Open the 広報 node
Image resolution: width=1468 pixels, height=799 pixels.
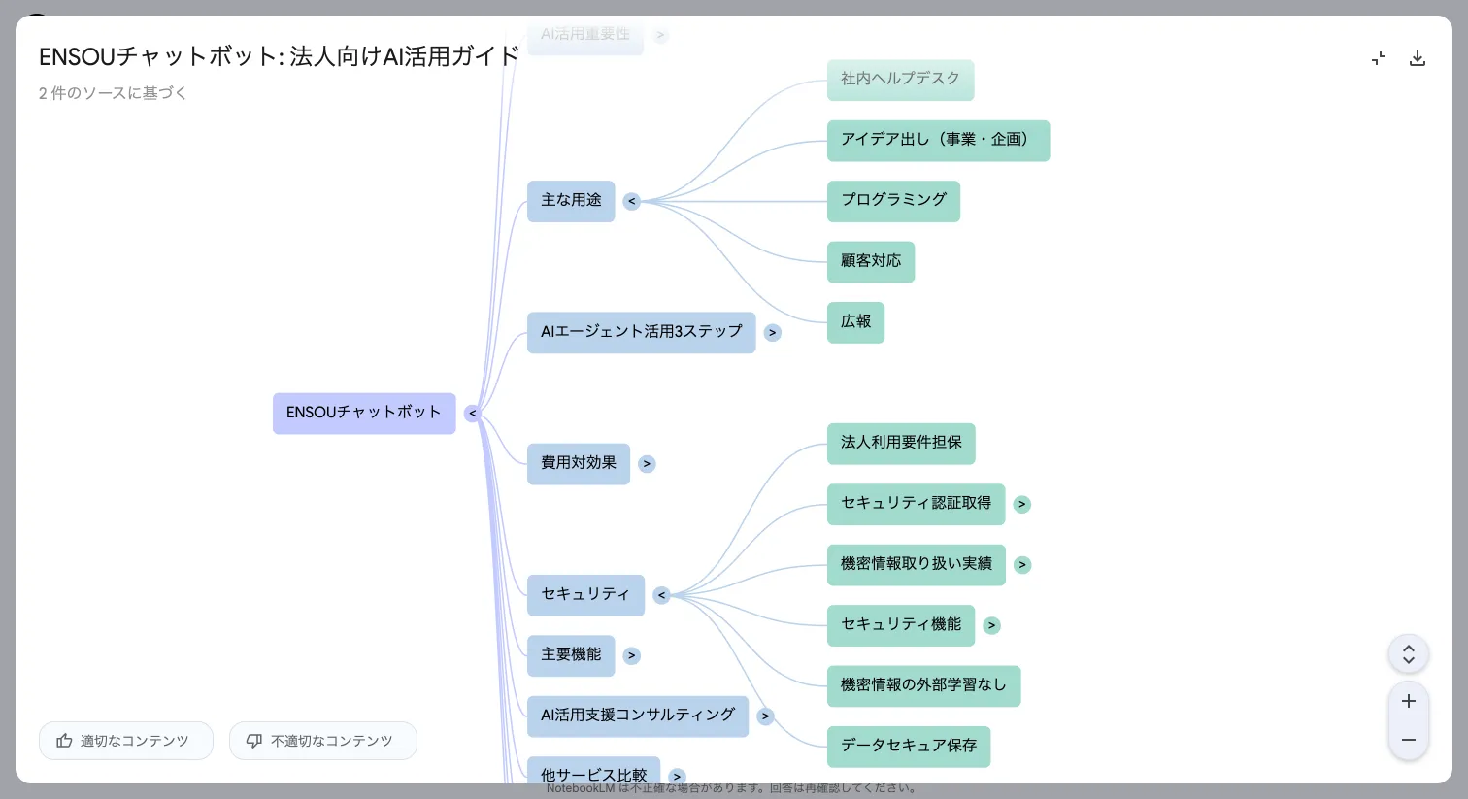[x=855, y=322]
